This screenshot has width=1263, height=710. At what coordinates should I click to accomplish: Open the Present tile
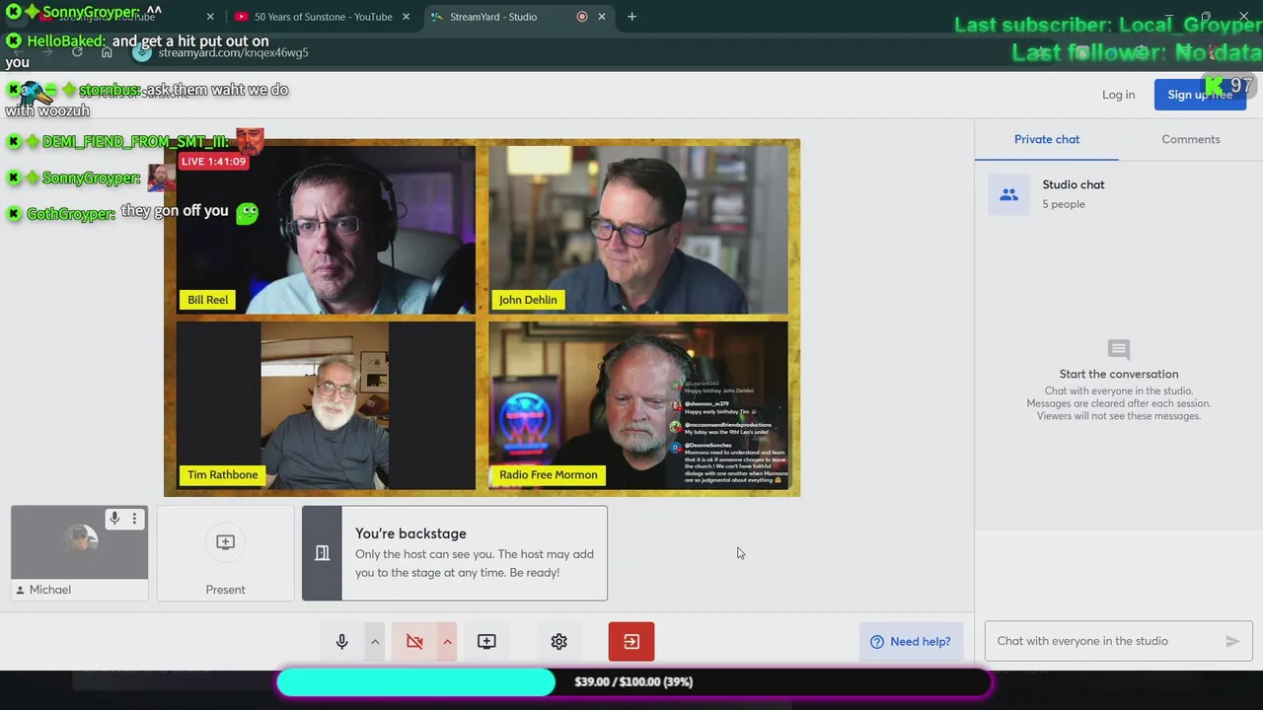click(225, 553)
